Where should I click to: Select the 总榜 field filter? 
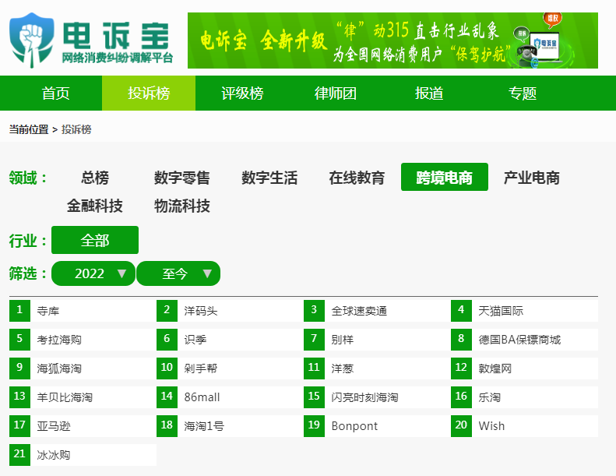point(95,178)
